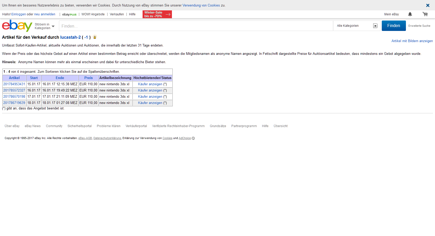The width and height of the screenshot is (435, 236).
Task: Open the Verkaufen menu item
Action: pos(117,14)
